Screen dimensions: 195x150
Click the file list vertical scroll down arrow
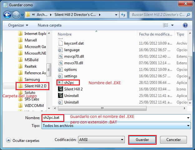190,103
